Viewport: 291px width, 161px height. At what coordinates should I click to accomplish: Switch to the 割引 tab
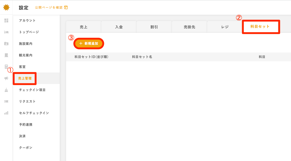[154, 27]
